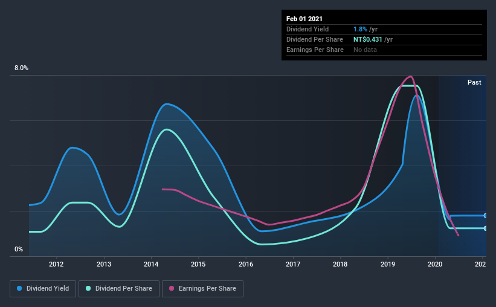Screen dimensions: 496x307
Task: Click the teal Dividend Per Share legend dot
Action: 88,288
